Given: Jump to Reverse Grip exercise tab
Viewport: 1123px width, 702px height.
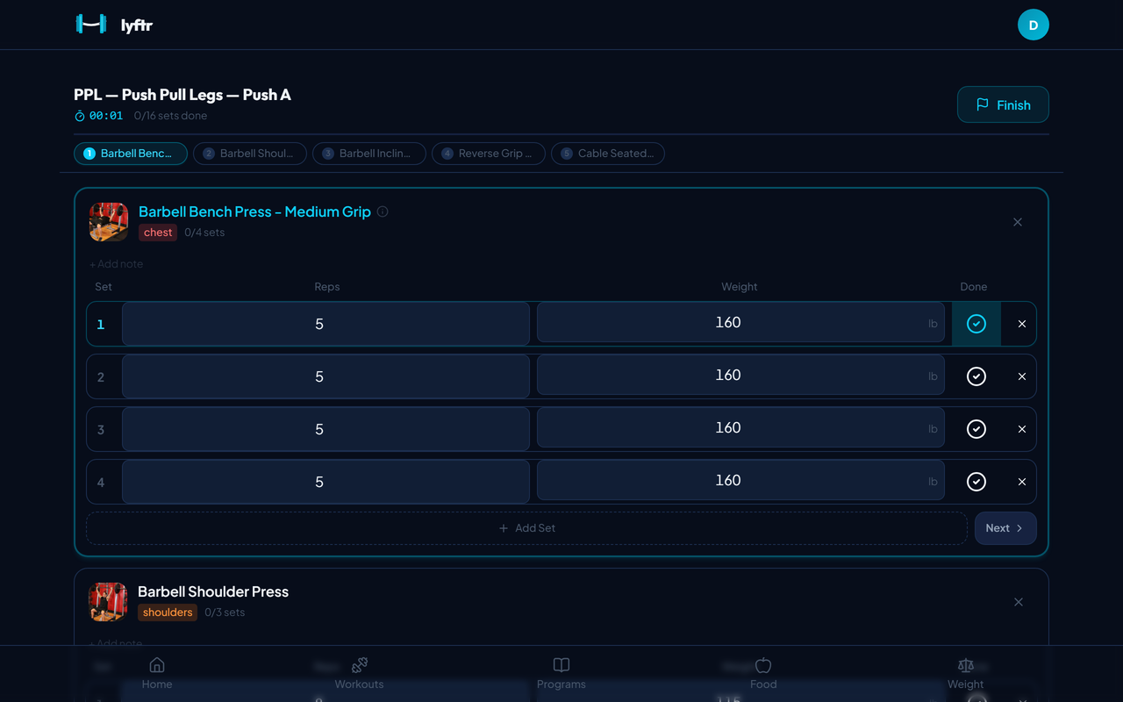Looking at the screenshot, I should [x=489, y=154].
